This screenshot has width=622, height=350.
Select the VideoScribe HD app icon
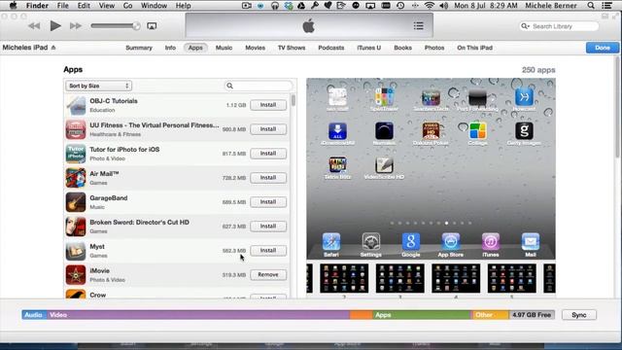[384, 164]
